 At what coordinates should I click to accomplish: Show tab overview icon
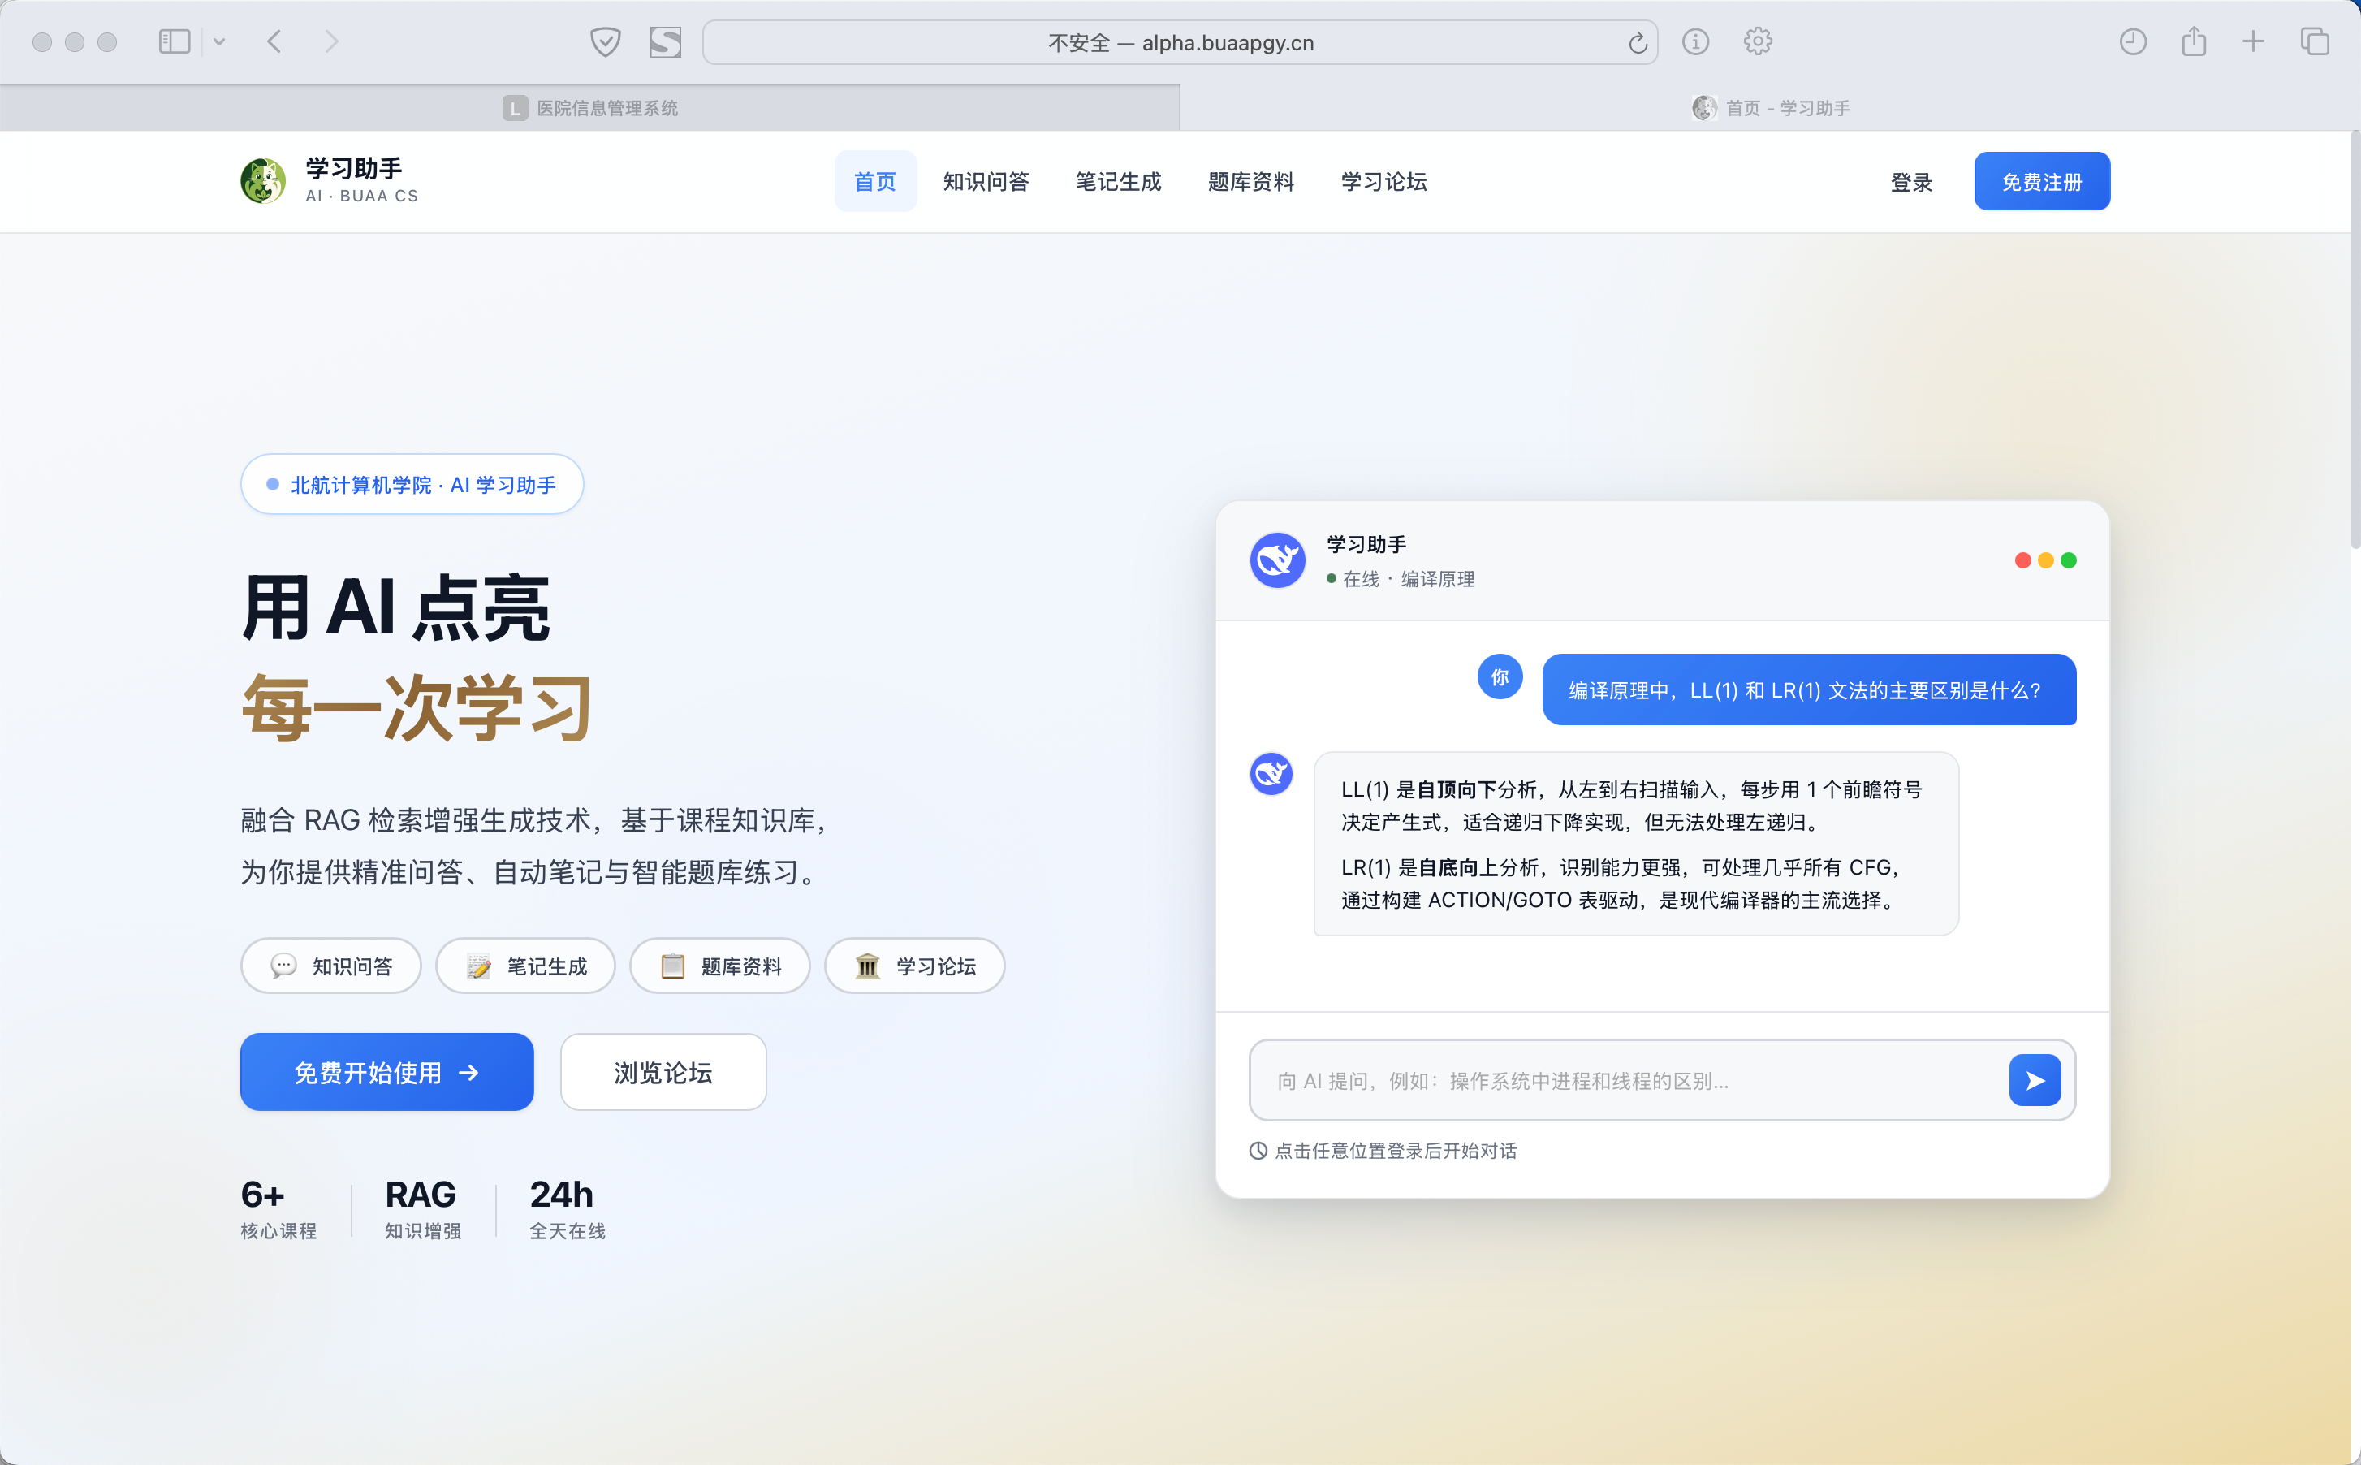[2315, 41]
